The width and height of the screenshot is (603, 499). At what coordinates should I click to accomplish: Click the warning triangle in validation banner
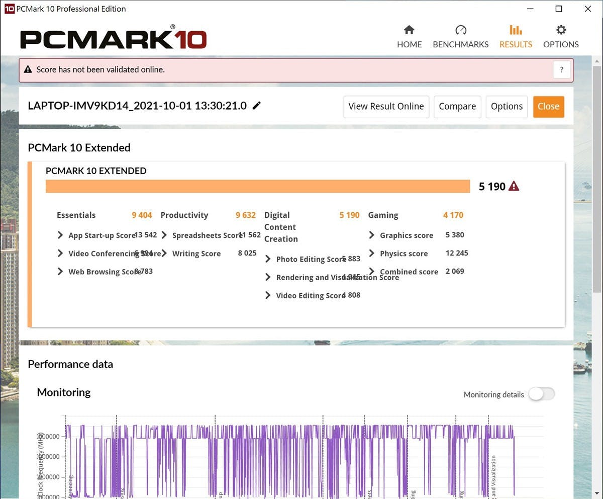pos(28,69)
